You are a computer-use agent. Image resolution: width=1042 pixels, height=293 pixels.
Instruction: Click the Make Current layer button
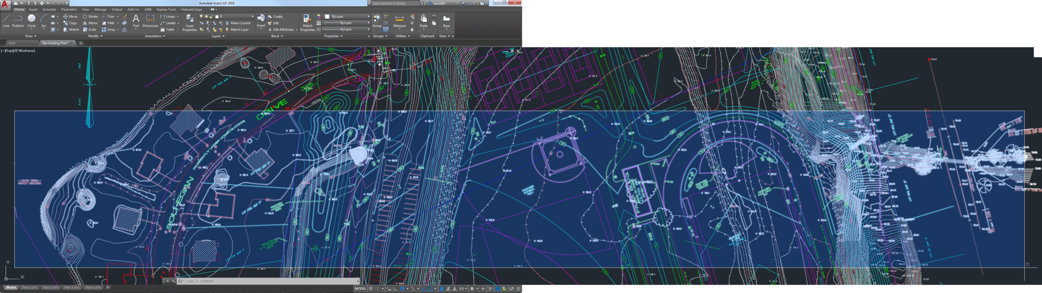coord(240,23)
